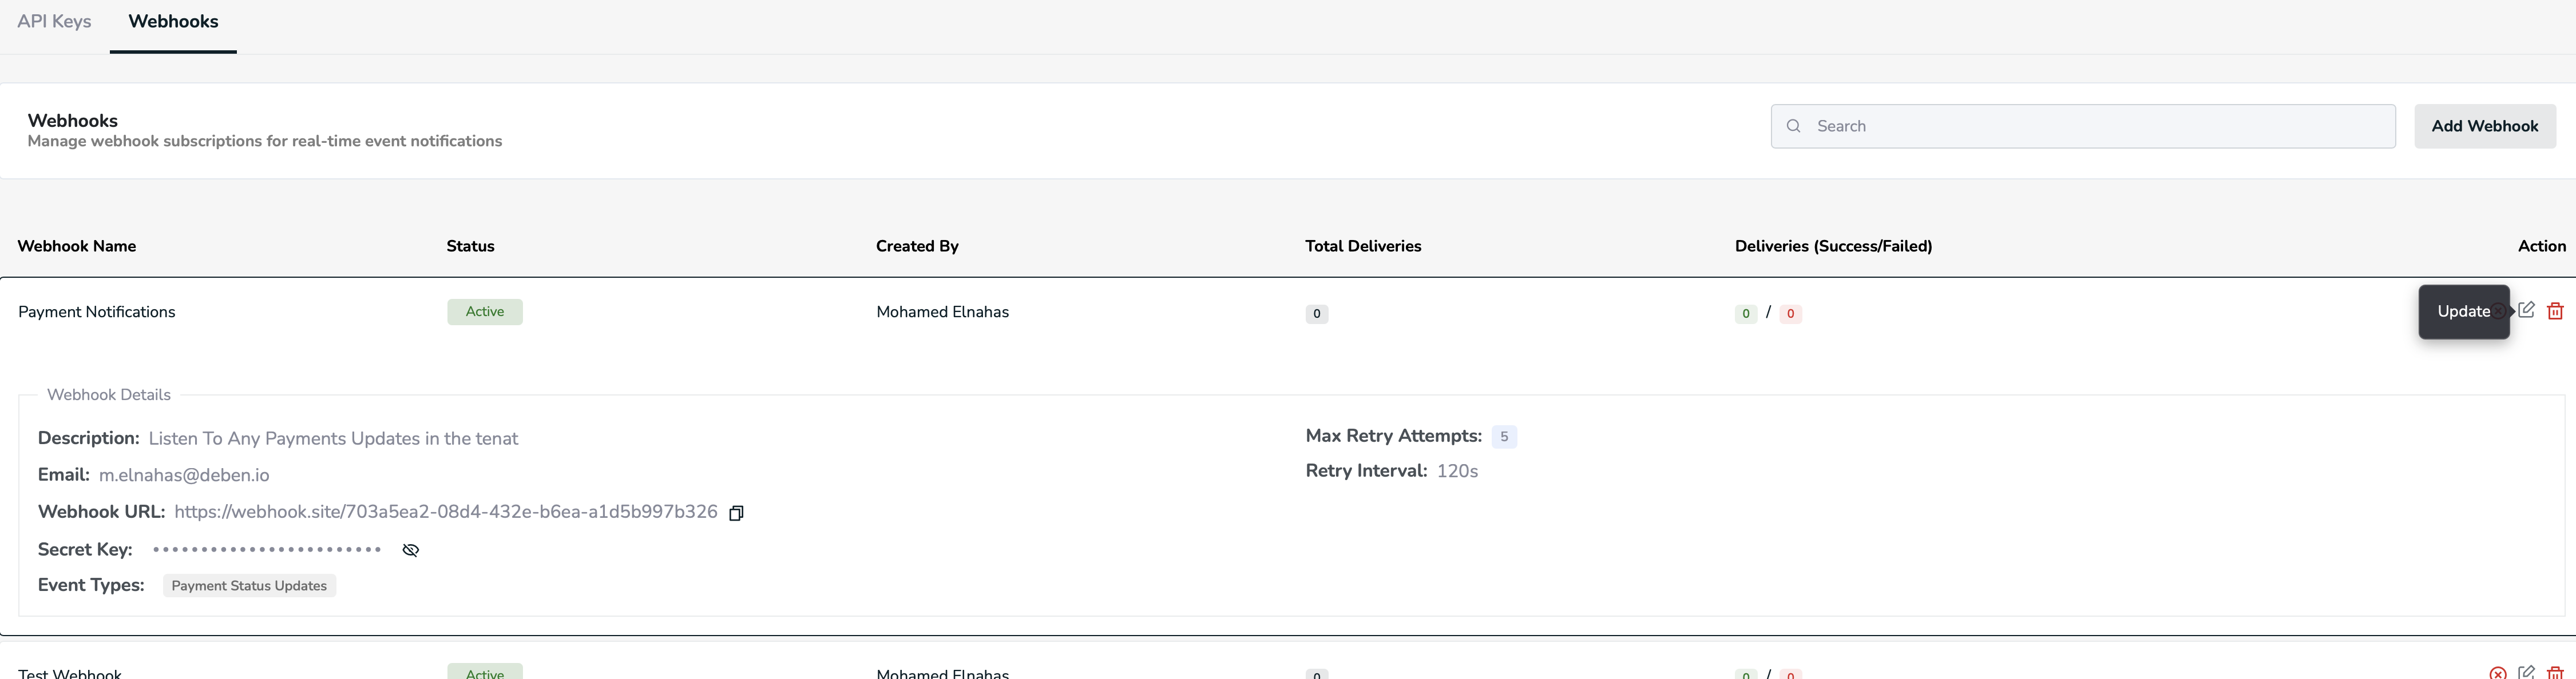This screenshot has height=679, width=2576.
Task: Click the Webhook Name column header
Action: pos(77,246)
